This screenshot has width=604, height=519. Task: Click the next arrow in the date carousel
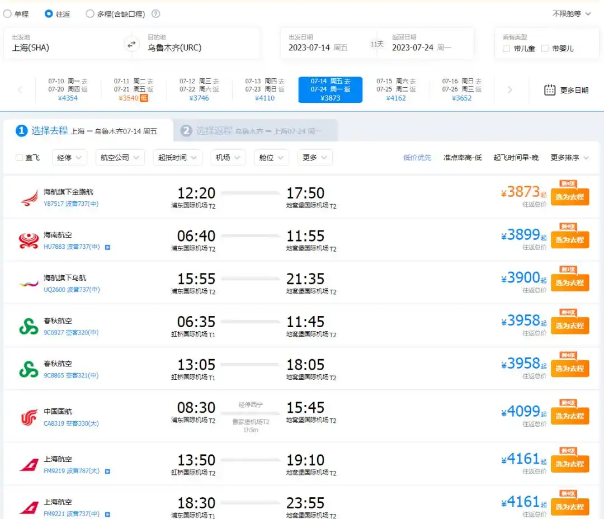tap(509, 89)
